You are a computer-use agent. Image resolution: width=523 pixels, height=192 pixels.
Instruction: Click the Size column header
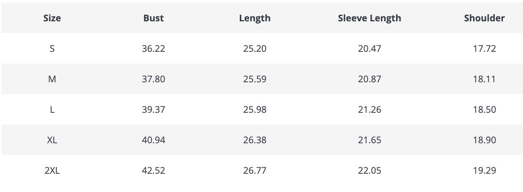coord(52,18)
